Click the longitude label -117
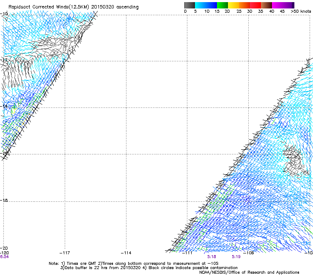Screen dimensions: 313x275 tap(65, 253)
